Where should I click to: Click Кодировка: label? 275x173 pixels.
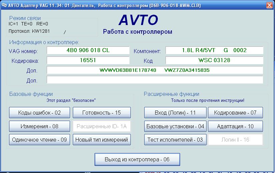[25, 61]
